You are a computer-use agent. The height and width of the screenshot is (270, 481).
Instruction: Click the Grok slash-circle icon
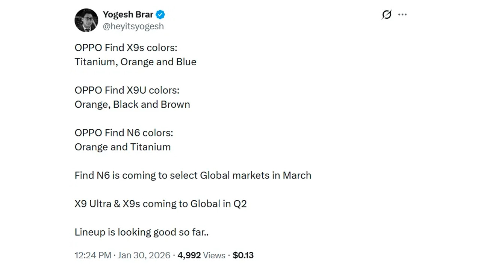tap(387, 15)
